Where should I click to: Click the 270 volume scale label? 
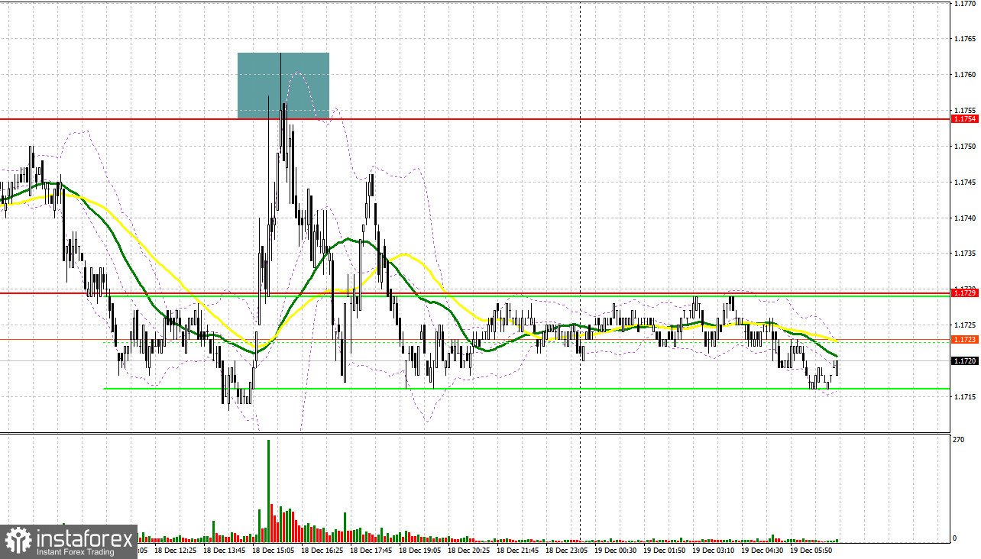pyautogui.click(x=959, y=440)
